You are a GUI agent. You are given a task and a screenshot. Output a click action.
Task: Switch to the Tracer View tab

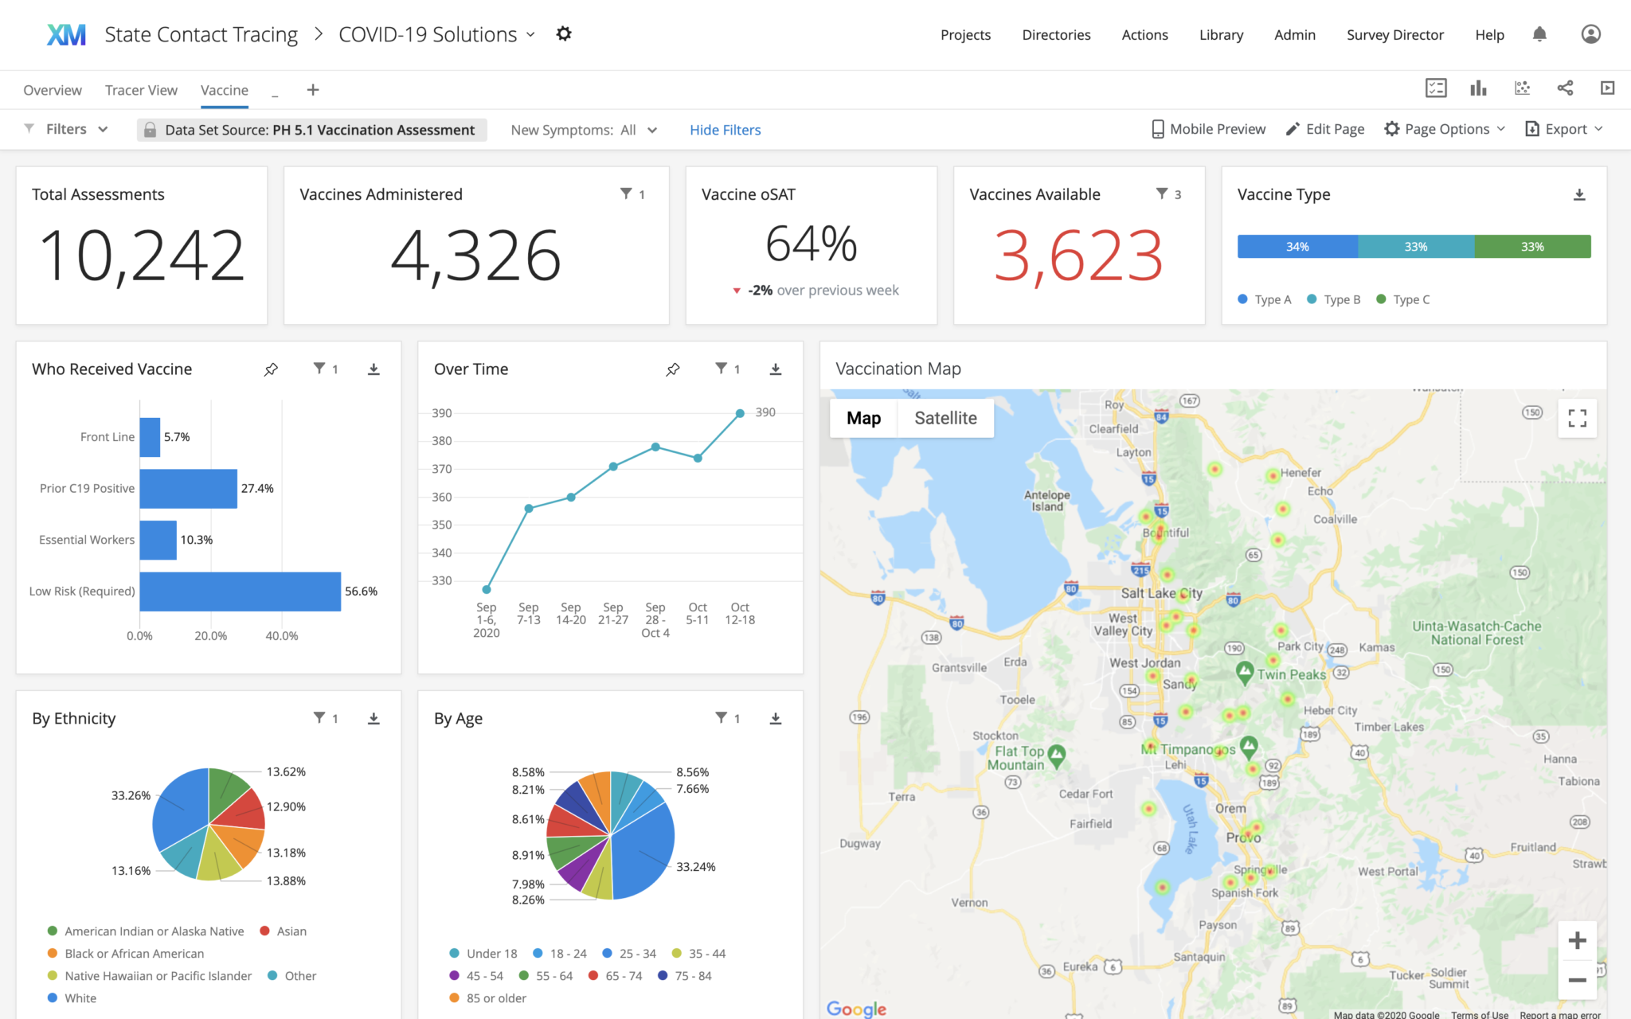tap(141, 89)
